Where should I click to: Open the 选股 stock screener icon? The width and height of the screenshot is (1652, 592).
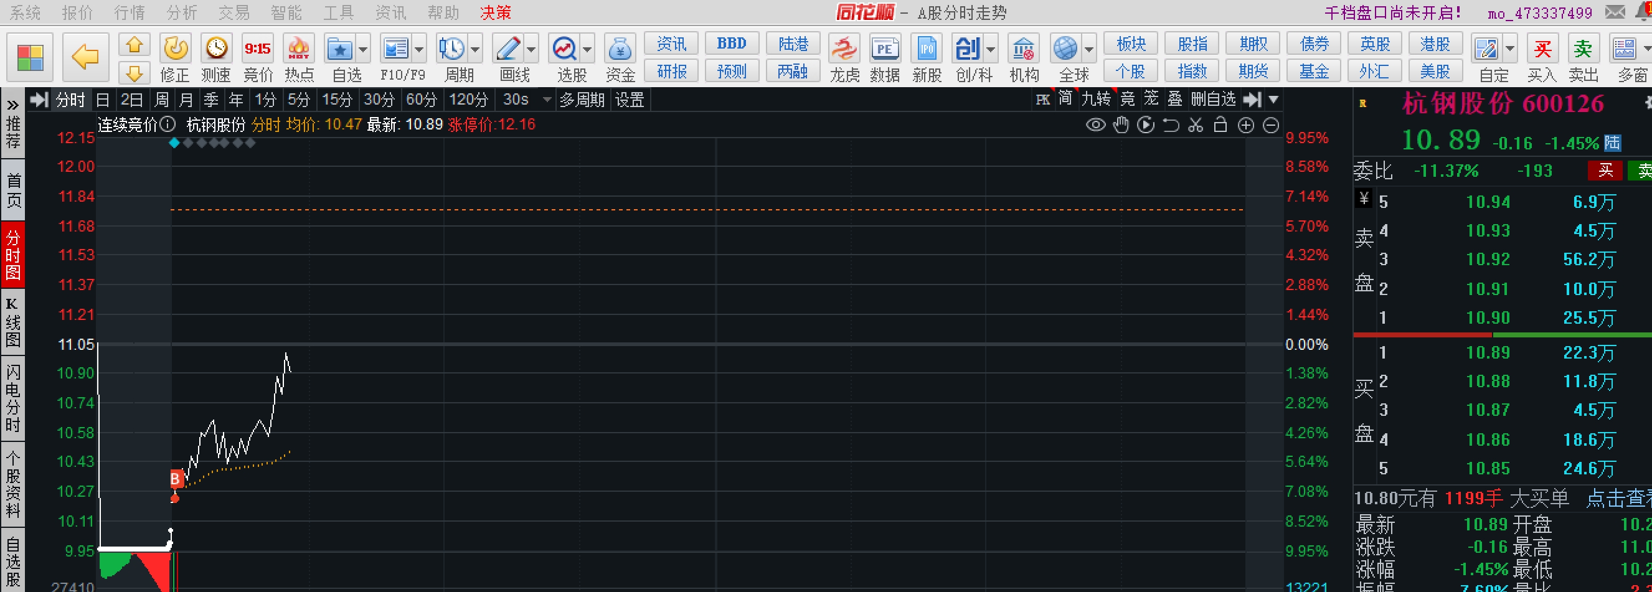[x=564, y=49]
